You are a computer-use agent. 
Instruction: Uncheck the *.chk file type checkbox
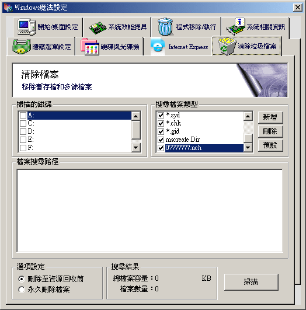tap(161, 123)
